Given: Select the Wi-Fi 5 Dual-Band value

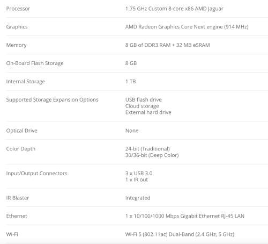Looking at the screenshot, I should (180, 234).
